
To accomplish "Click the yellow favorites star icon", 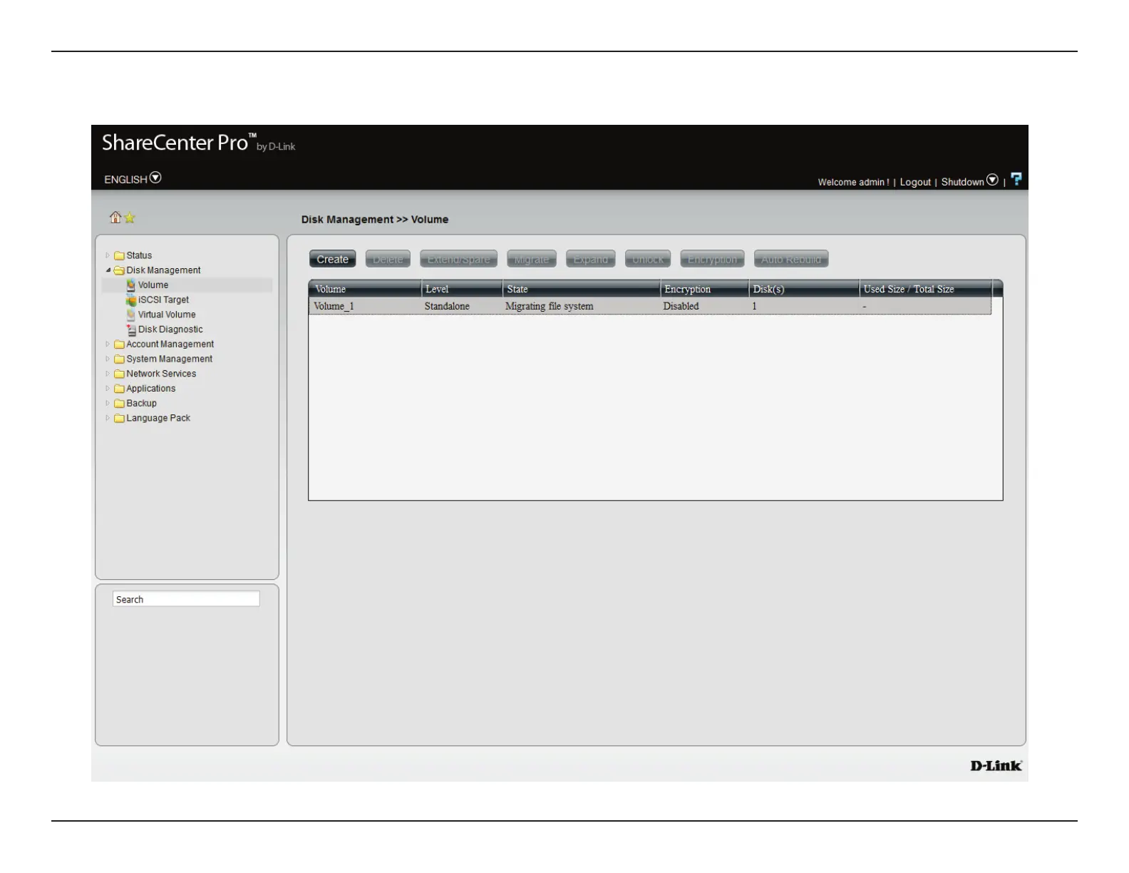I will [130, 218].
